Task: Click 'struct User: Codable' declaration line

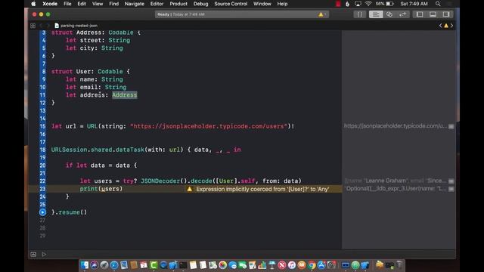Action: pos(91,72)
